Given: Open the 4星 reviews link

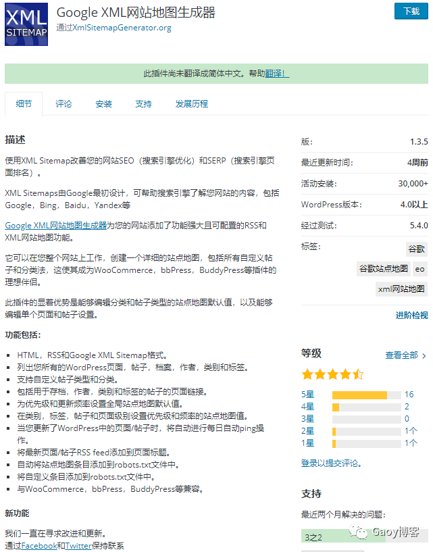Looking at the screenshot, I should click(x=307, y=407).
